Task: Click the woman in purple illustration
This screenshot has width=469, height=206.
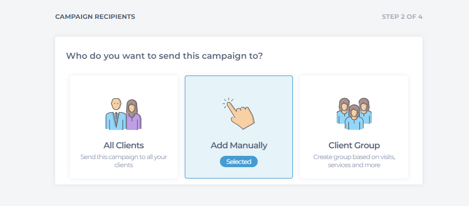Action: tap(133, 115)
